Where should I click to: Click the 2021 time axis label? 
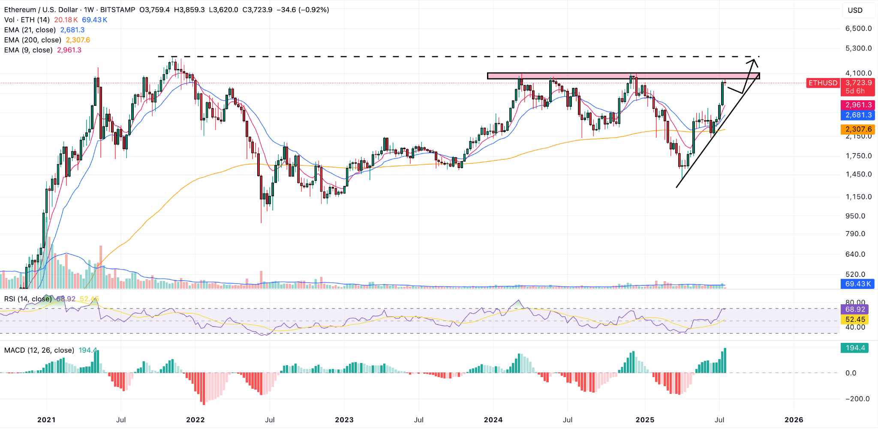point(46,420)
